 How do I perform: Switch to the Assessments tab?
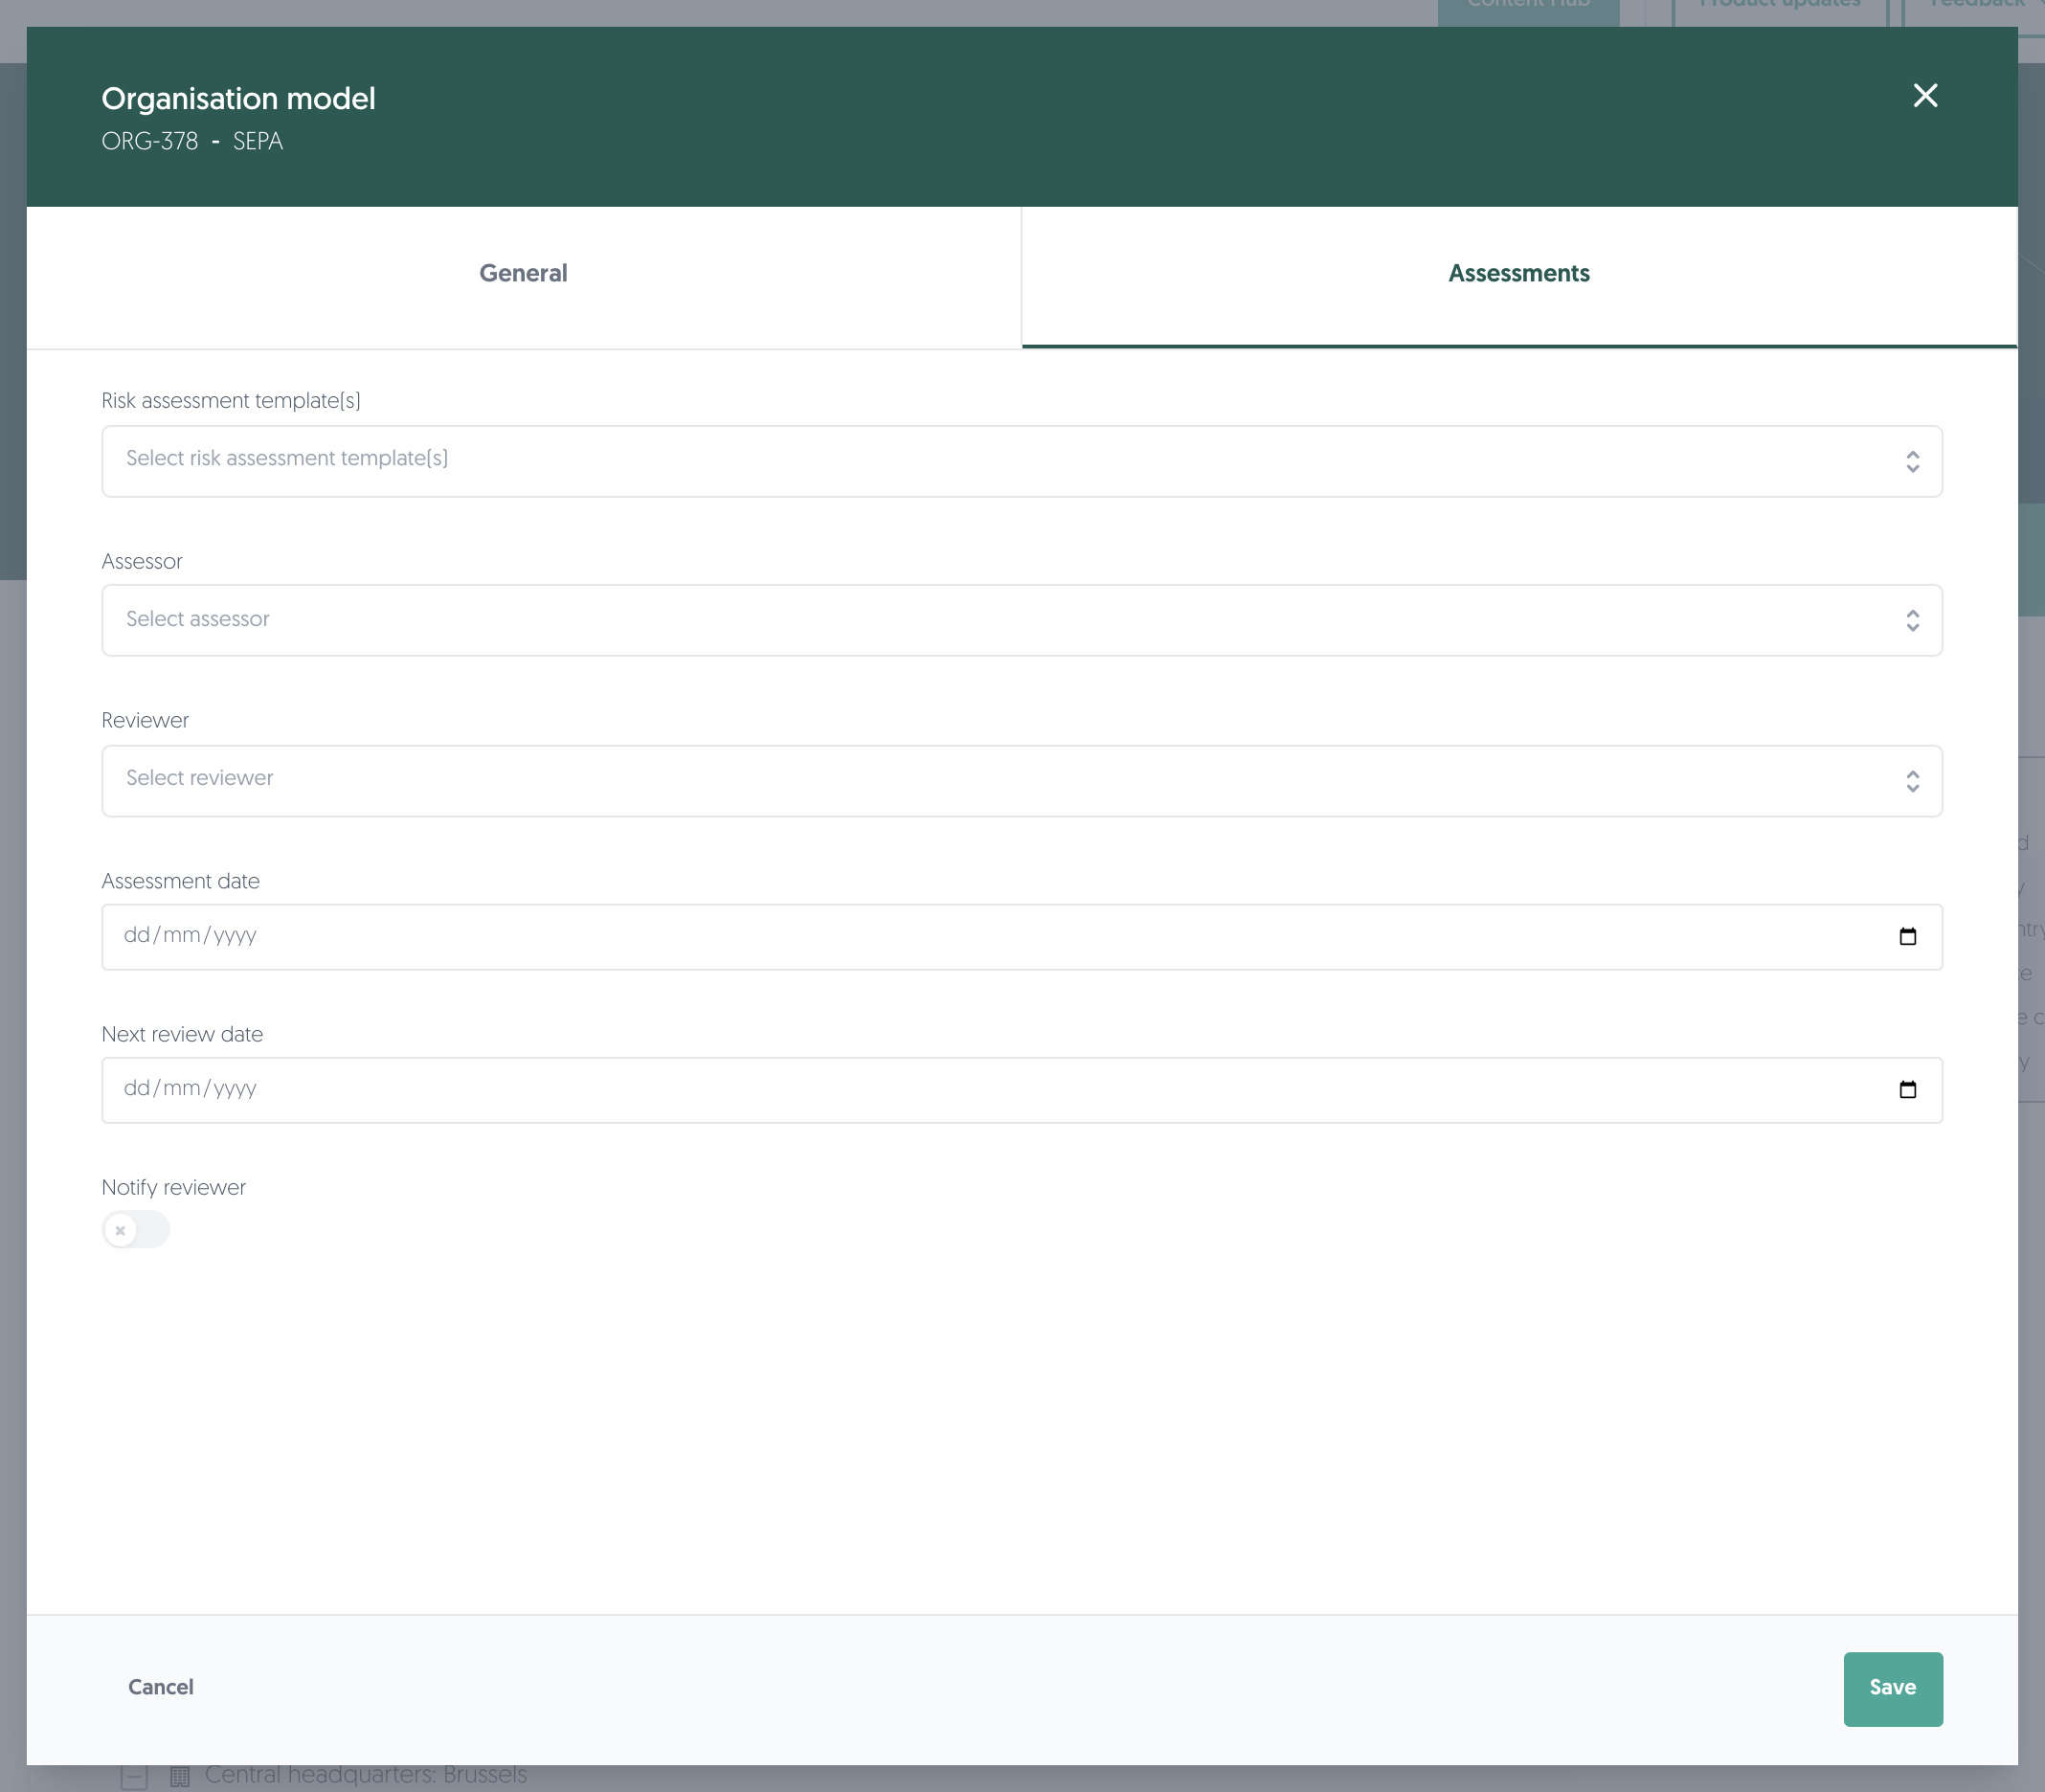(1519, 277)
